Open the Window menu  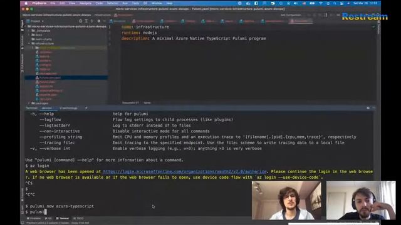pyautogui.click(x=157, y=3)
